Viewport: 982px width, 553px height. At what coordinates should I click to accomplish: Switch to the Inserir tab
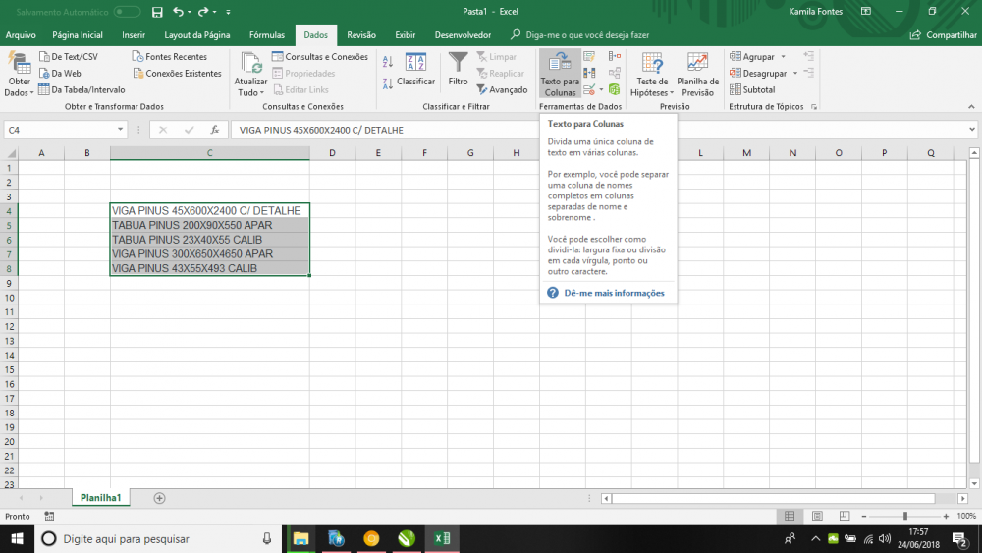[134, 34]
